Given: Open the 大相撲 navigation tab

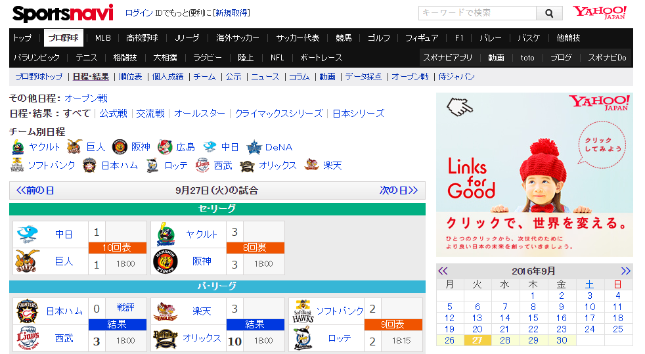Looking at the screenshot, I should coord(165,58).
